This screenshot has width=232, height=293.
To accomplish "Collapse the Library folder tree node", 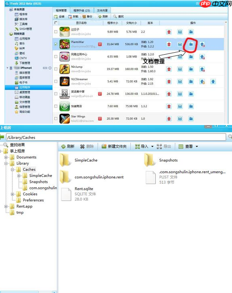I will tap(6, 164).
